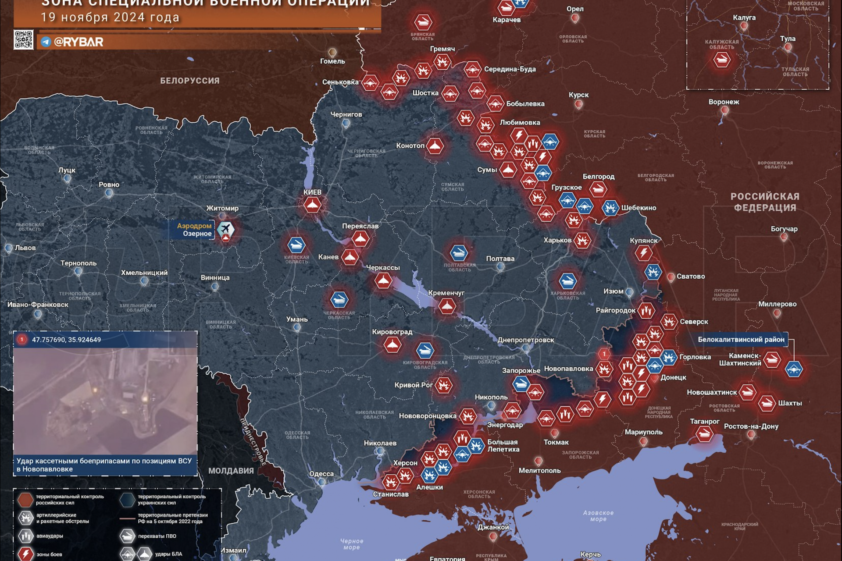
Task: Click the lightning combat icon at Купянск
Action: point(644,253)
